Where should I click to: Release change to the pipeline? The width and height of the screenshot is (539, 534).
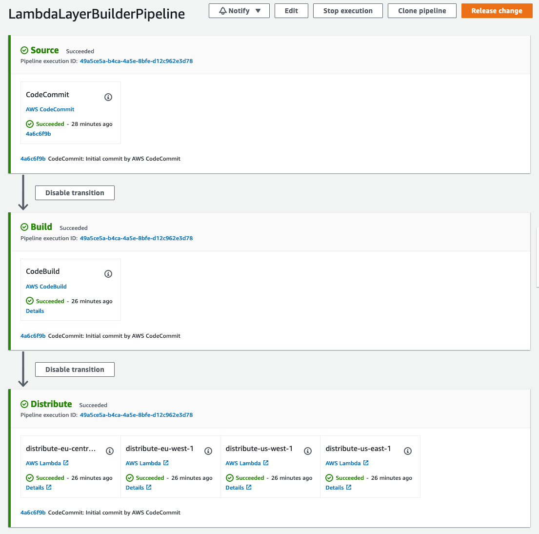point(497,11)
